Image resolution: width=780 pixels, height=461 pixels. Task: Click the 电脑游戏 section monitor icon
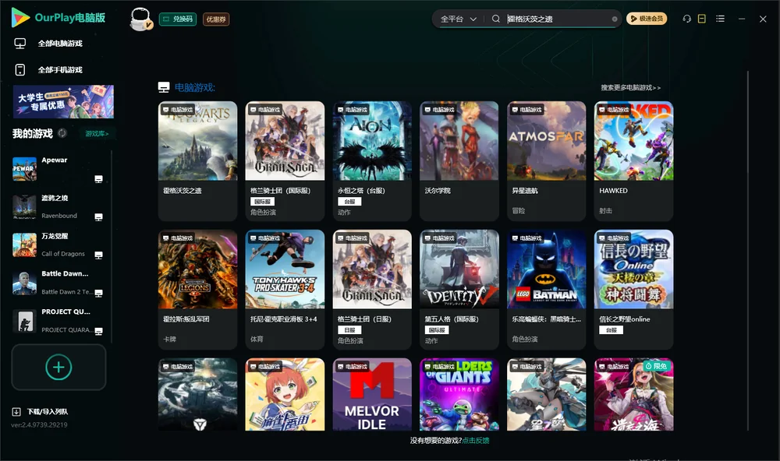[x=164, y=87]
